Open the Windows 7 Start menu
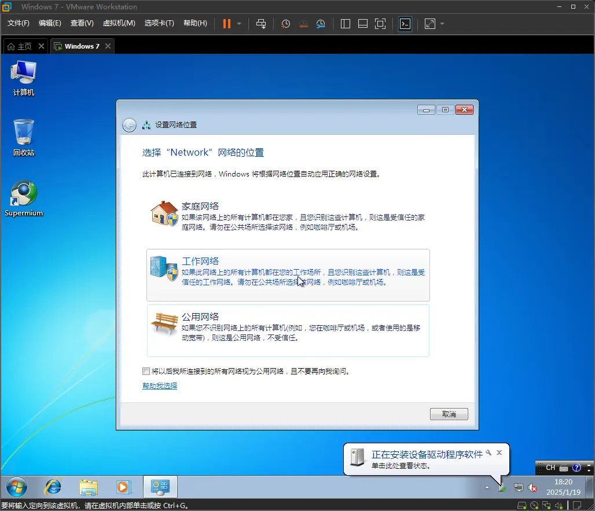Screen dimensions: 595x511 pos(17,487)
